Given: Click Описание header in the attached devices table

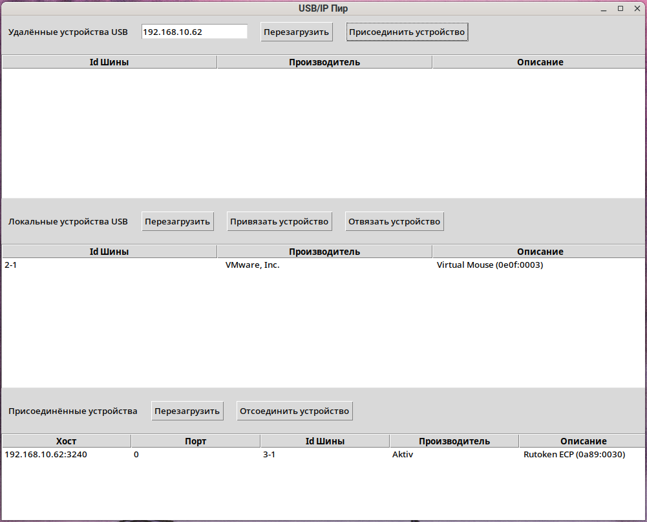Looking at the screenshot, I should 582,441.
